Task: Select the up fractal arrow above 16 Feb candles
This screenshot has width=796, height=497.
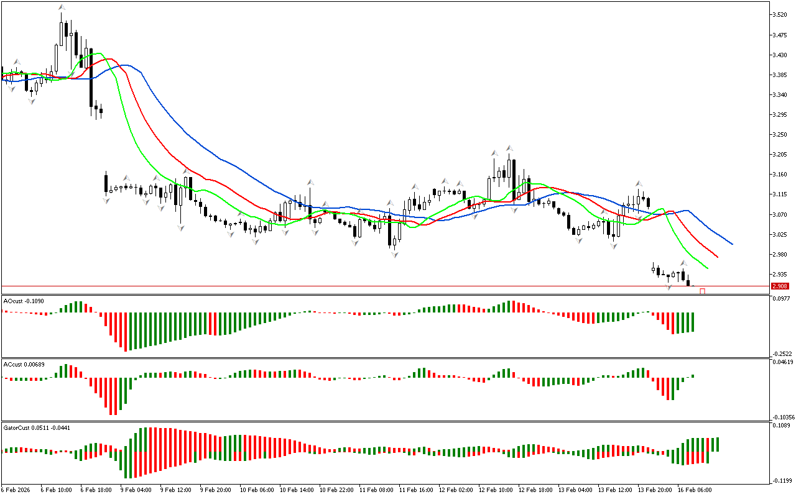Action: (x=683, y=263)
